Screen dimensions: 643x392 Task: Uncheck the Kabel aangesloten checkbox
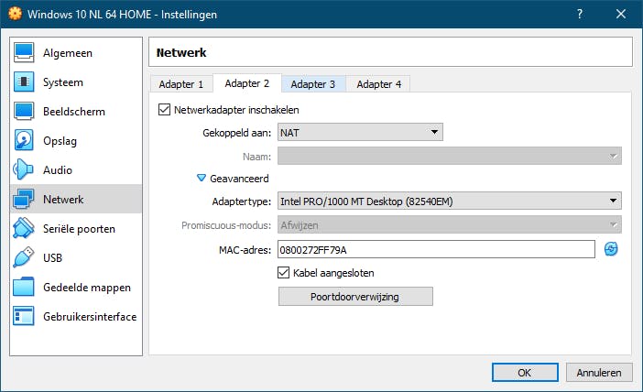[284, 272]
